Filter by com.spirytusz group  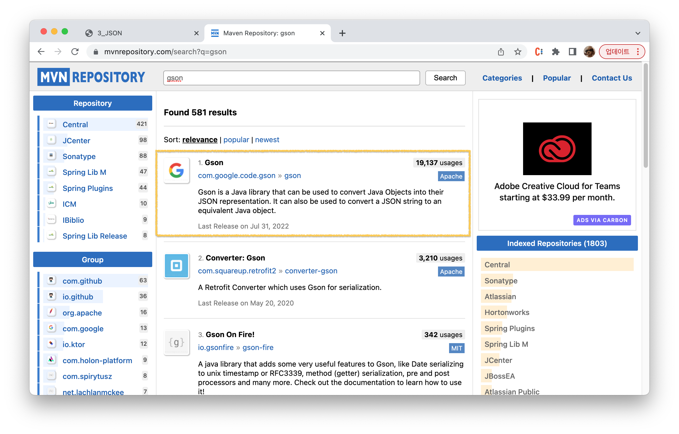pos(87,376)
